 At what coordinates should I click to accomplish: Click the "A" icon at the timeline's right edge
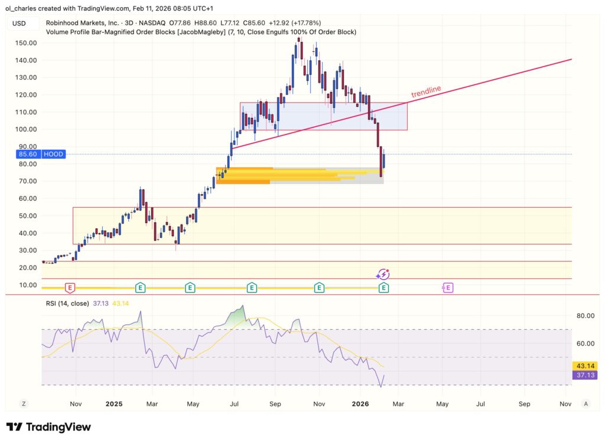tap(586, 404)
